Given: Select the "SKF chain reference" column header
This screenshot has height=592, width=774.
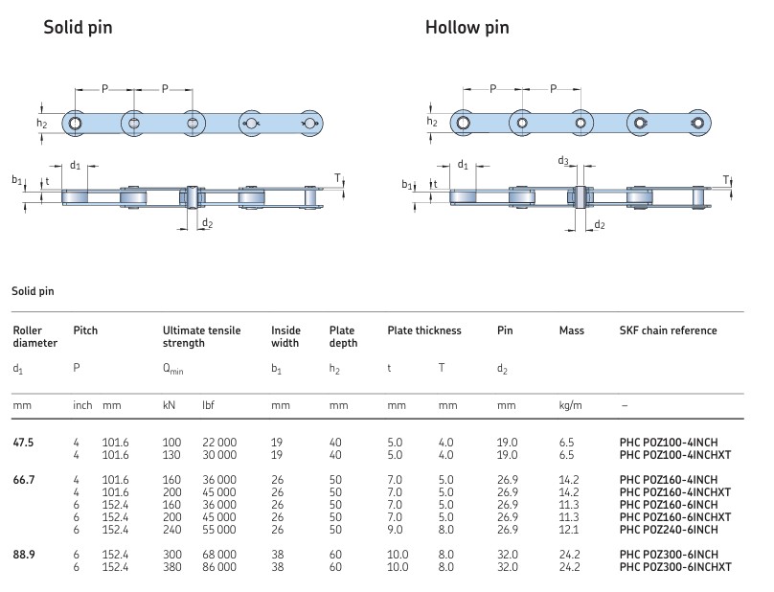Looking at the screenshot, I should [668, 330].
